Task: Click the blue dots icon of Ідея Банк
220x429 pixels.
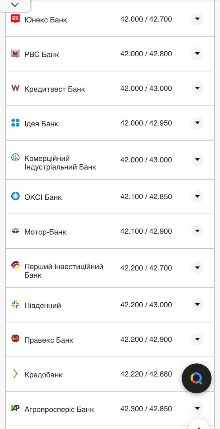Action: point(16,123)
